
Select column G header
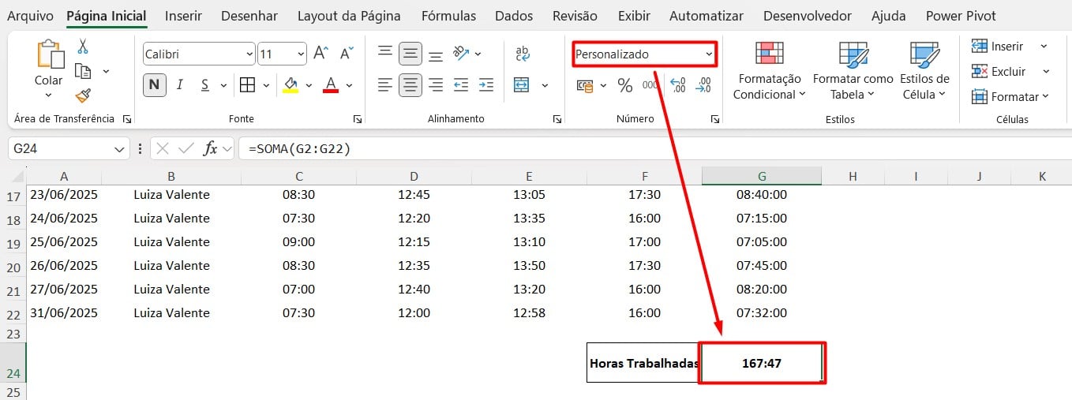point(761,176)
